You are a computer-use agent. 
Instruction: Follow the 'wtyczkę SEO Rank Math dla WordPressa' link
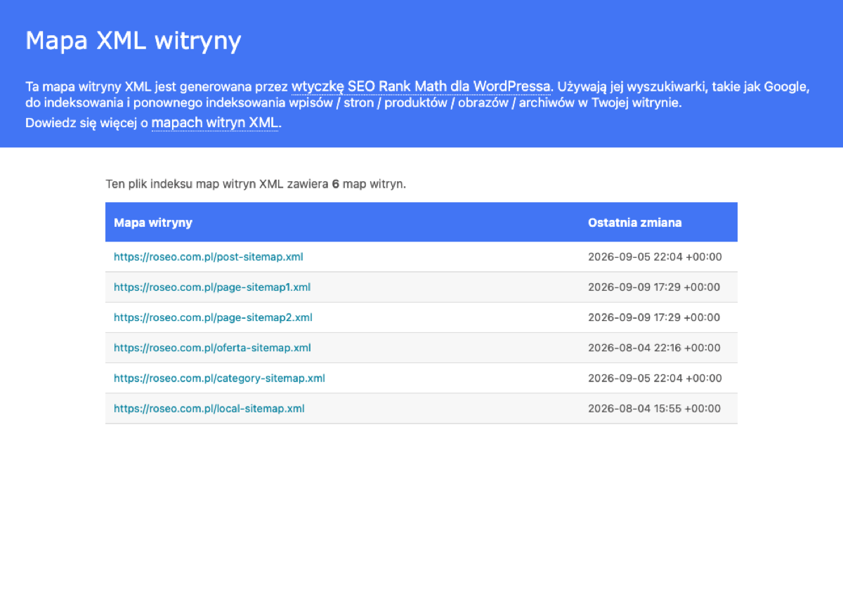pyautogui.click(x=421, y=87)
